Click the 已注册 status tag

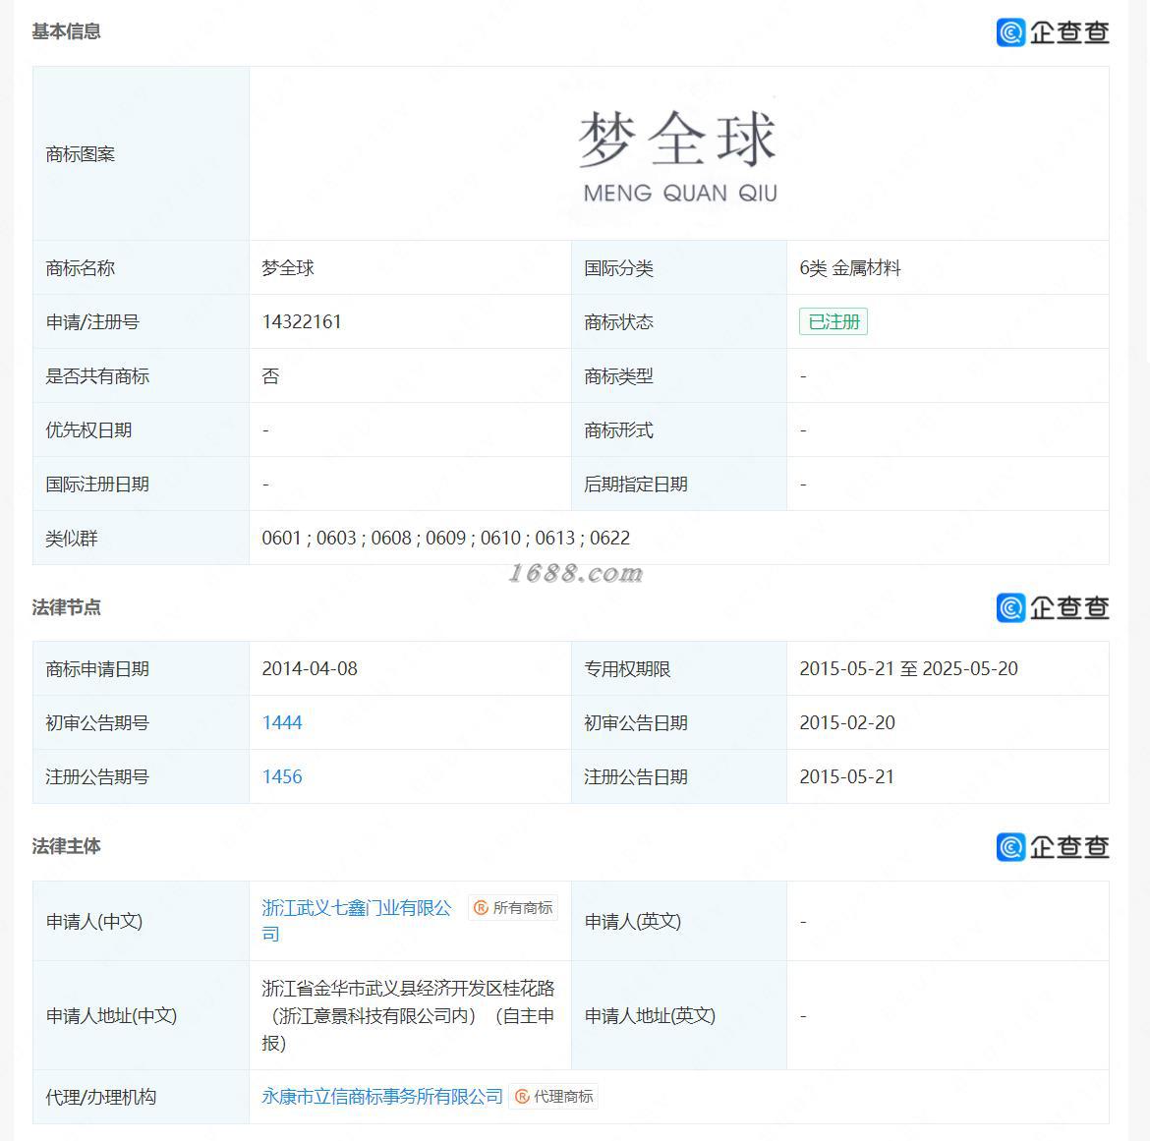pyautogui.click(x=834, y=321)
